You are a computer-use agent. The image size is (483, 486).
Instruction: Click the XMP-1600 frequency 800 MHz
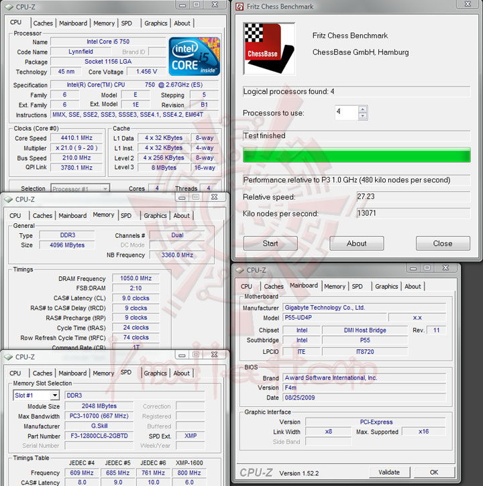click(189, 473)
